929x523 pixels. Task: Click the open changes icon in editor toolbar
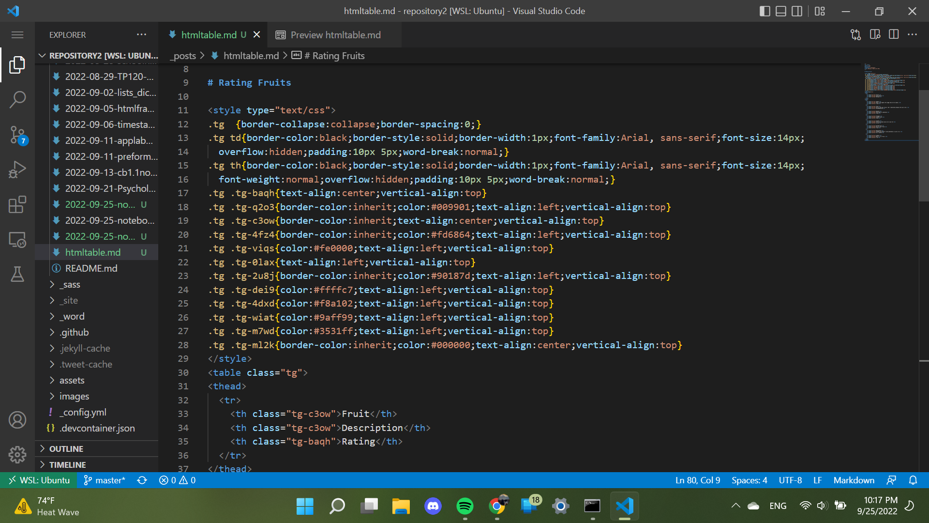pos(855,35)
